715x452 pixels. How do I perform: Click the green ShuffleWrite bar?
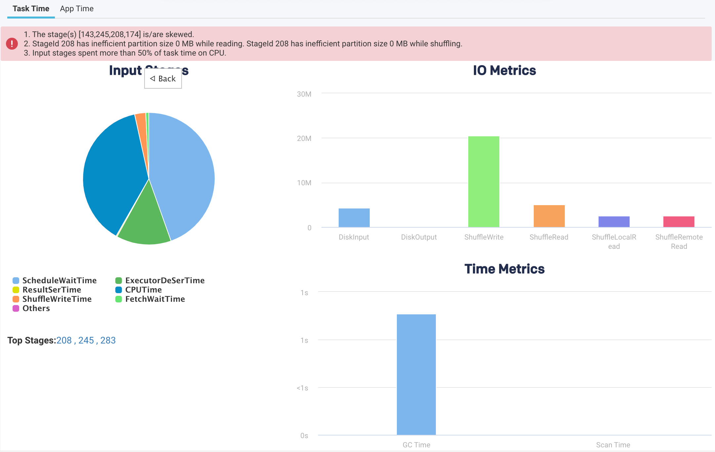pyautogui.click(x=484, y=182)
